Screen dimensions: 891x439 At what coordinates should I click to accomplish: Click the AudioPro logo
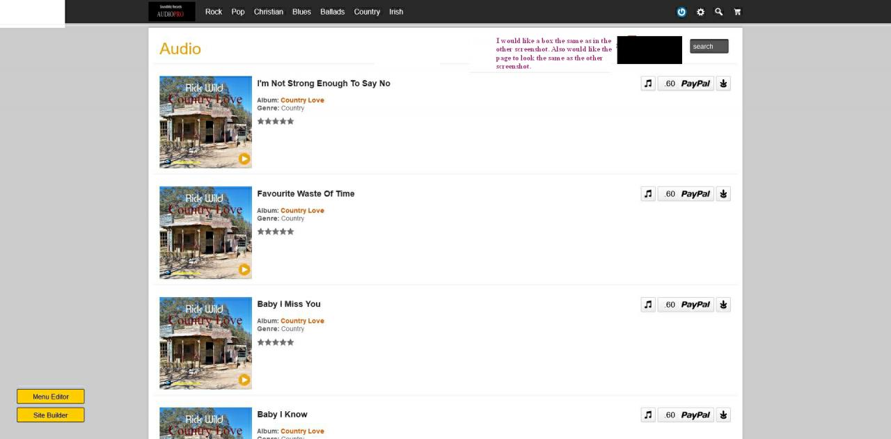[x=171, y=12]
